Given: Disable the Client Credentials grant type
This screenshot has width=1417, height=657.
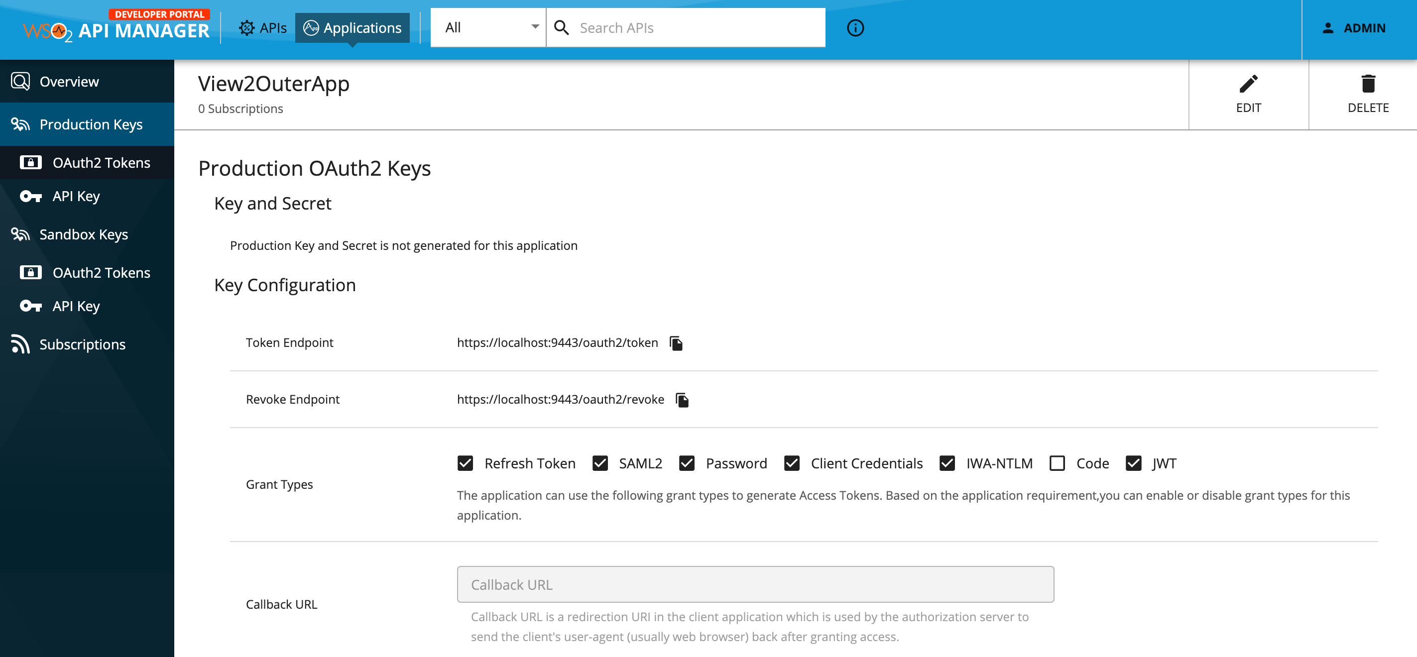Looking at the screenshot, I should (x=792, y=463).
